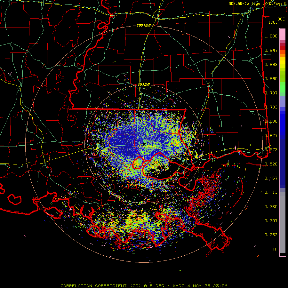
Task: Click the Correlation Coefficient caption at bottom
Action: (144, 286)
